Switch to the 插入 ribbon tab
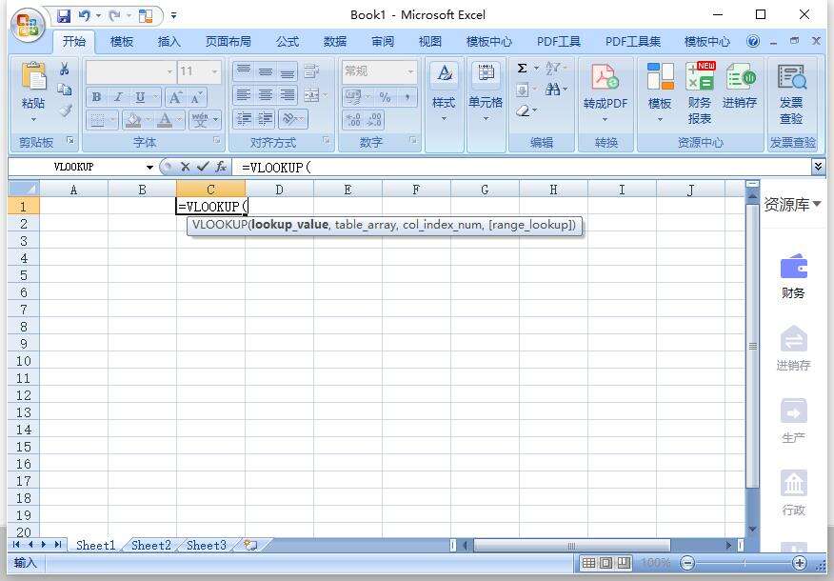The width and height of the screenshot is (834, 581). pyautogui.click(x=169, y=41)
